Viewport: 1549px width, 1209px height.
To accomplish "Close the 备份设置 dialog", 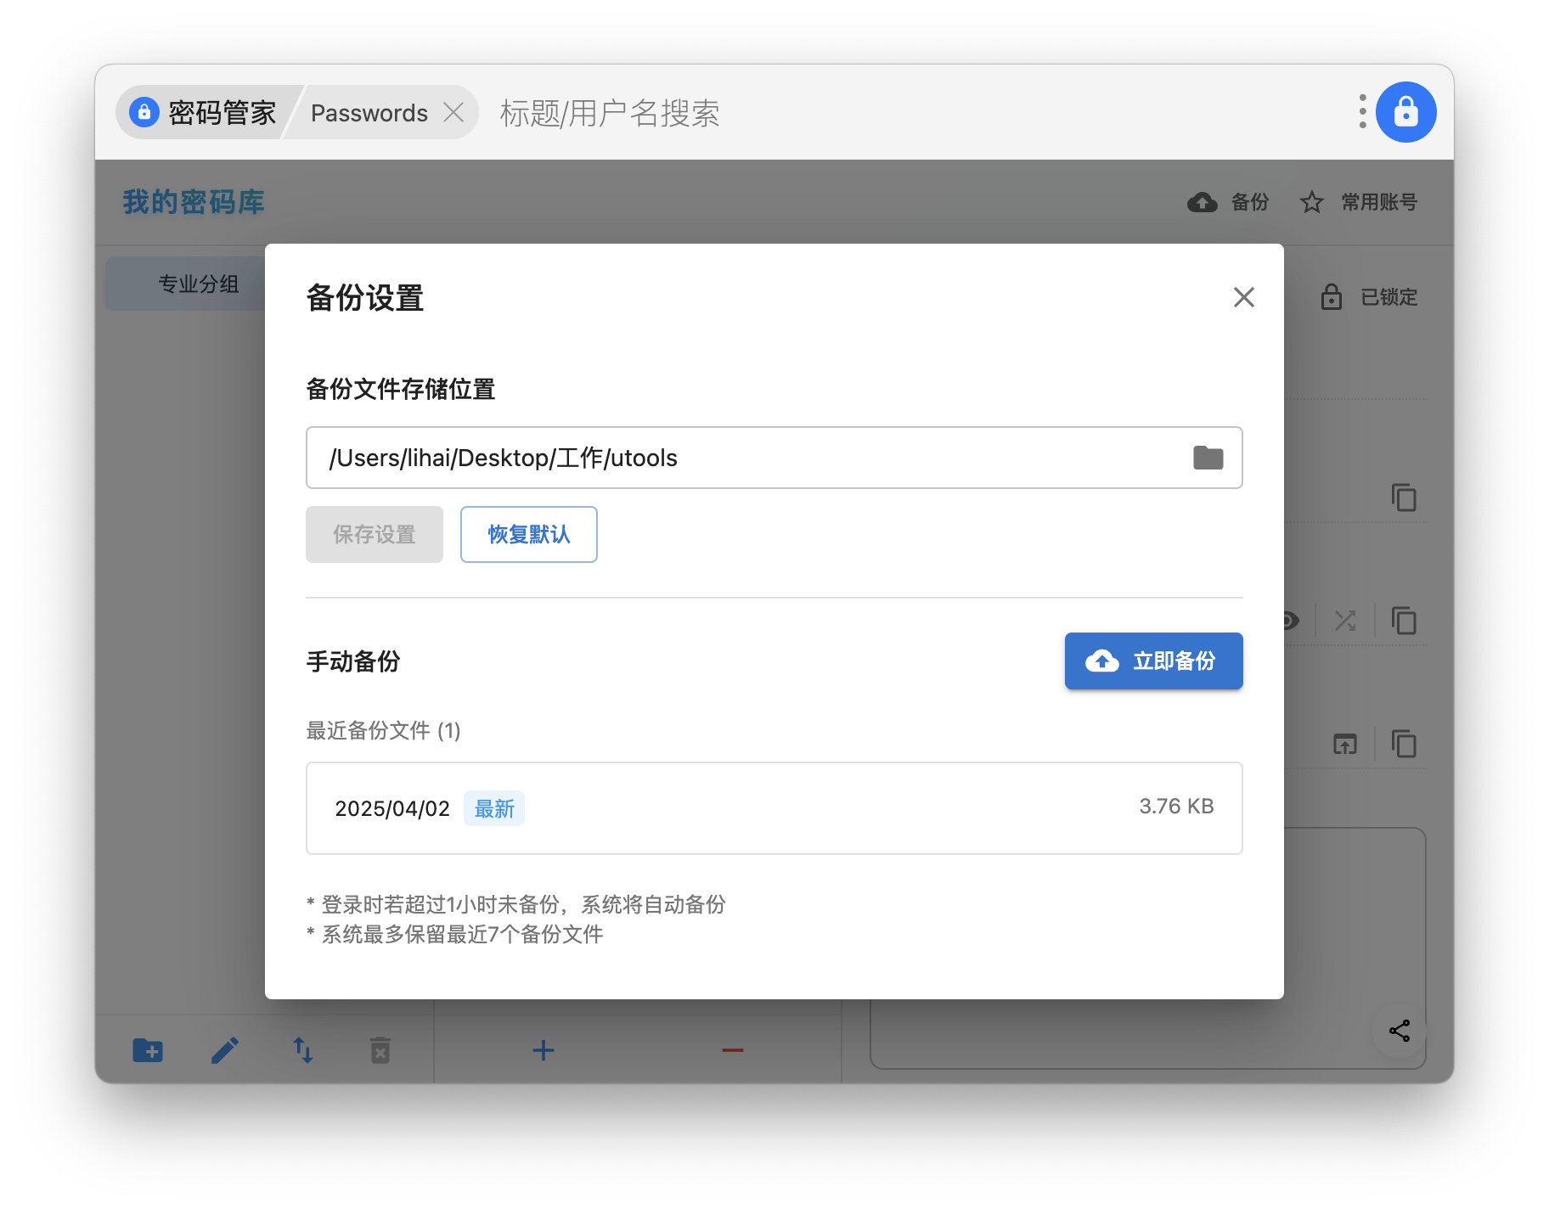I will pos(1244,297).
